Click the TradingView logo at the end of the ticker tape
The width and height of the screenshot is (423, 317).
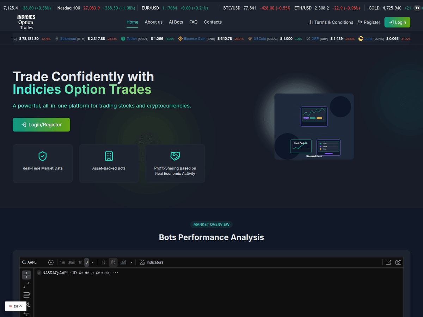point(418,8)
